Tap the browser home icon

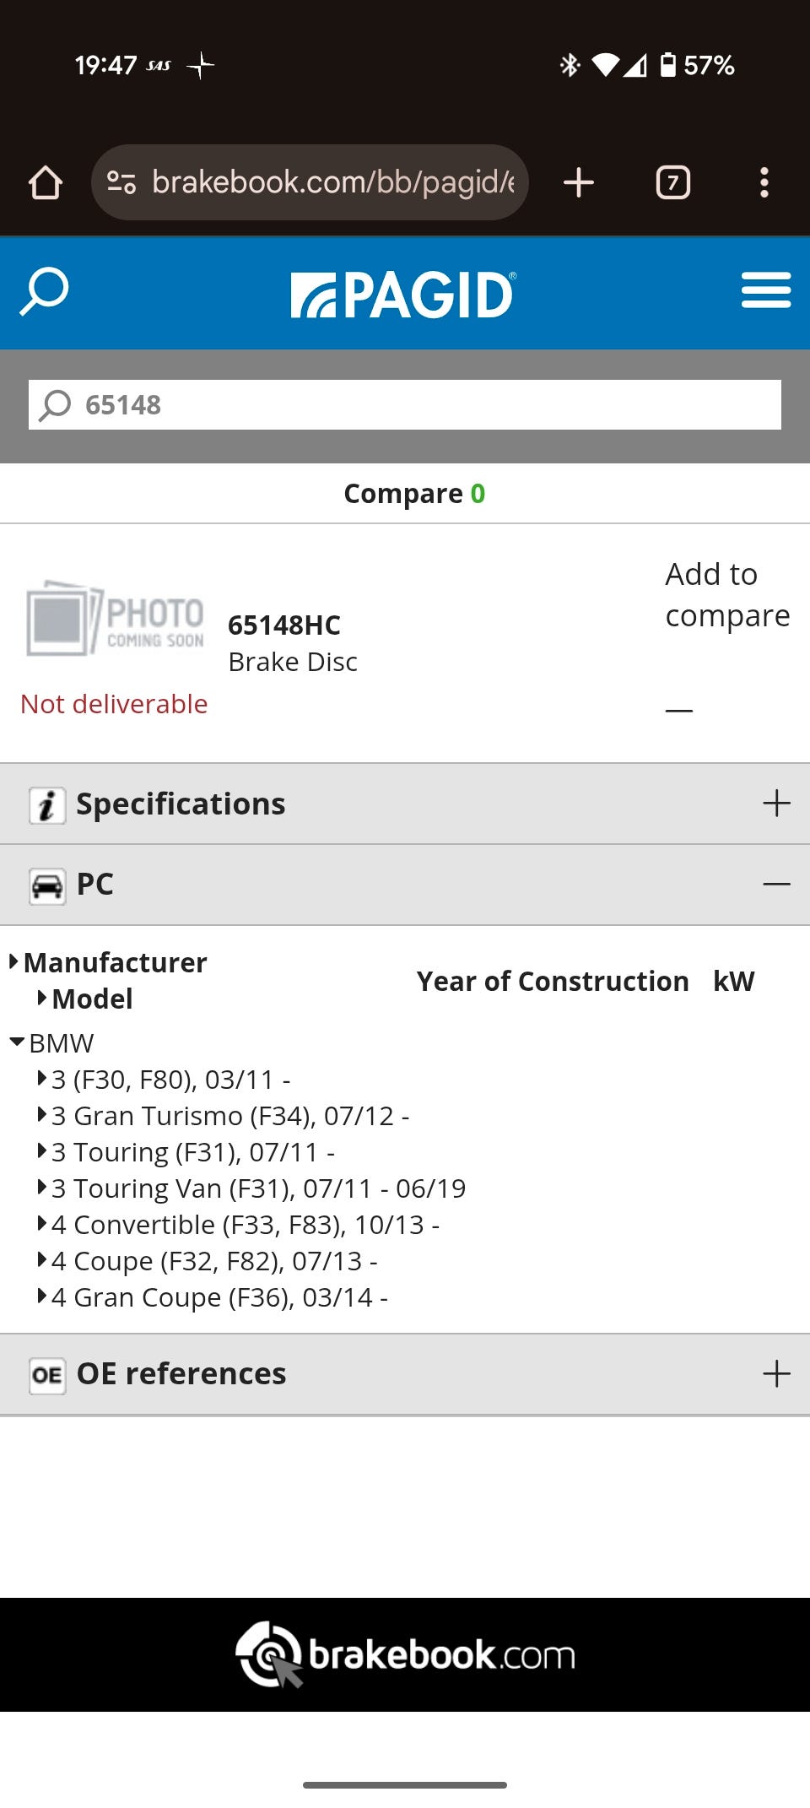tap(46, 182)
